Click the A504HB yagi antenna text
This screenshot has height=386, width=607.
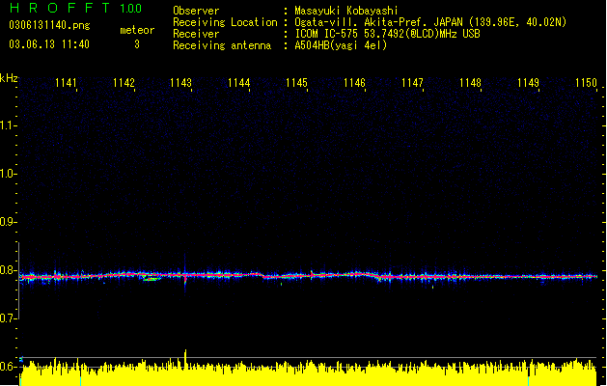(x=341, y=45)
